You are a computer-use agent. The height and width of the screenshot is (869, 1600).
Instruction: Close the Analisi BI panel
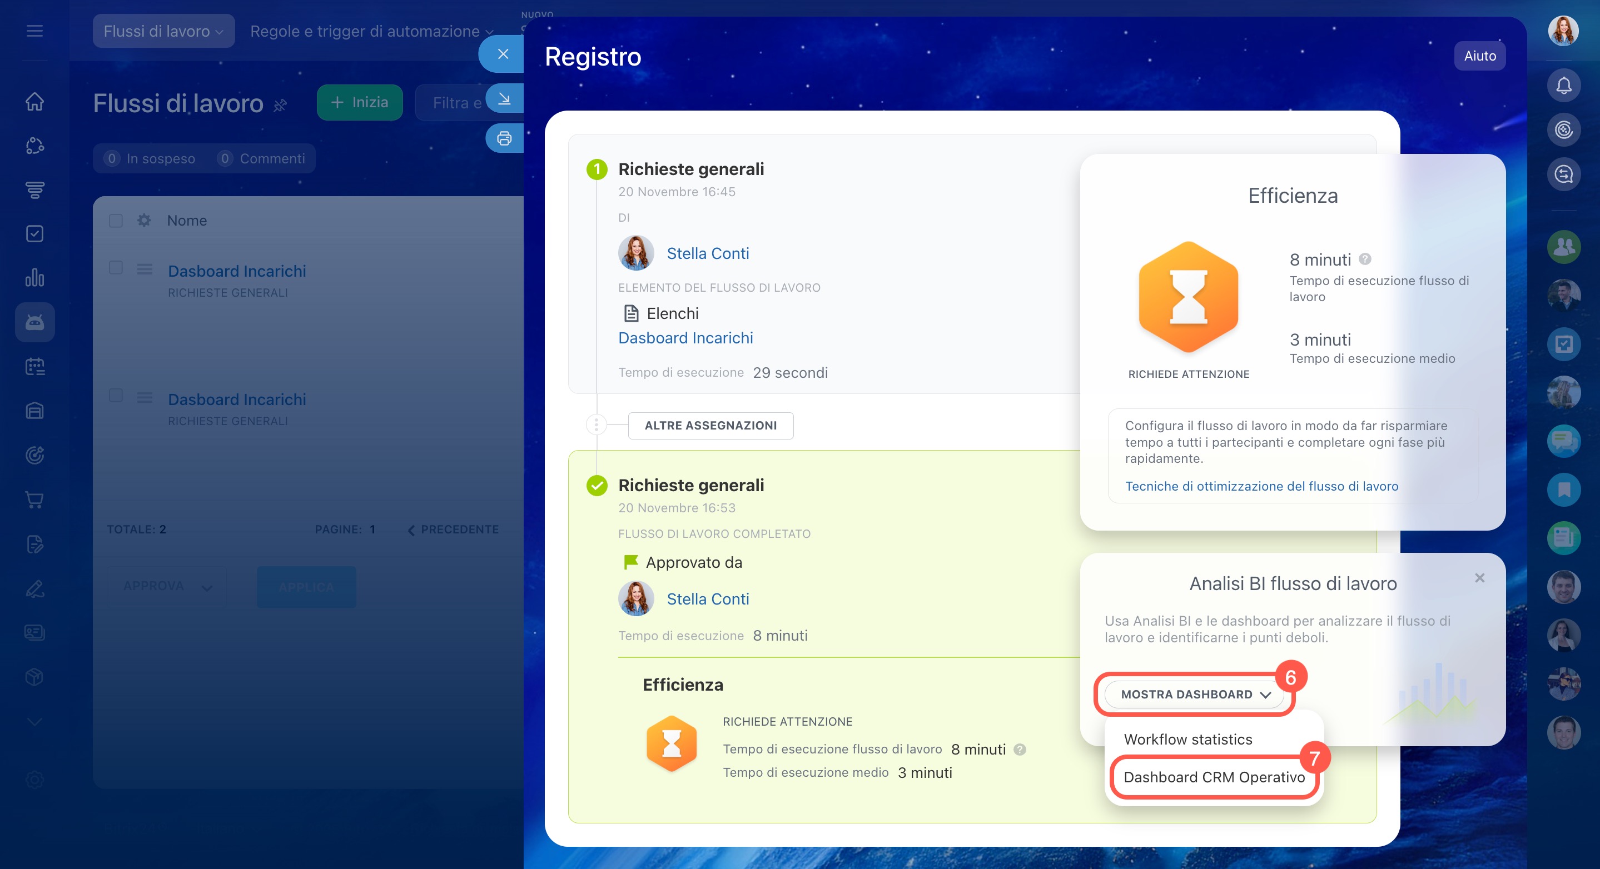[x=1479, y=578]
